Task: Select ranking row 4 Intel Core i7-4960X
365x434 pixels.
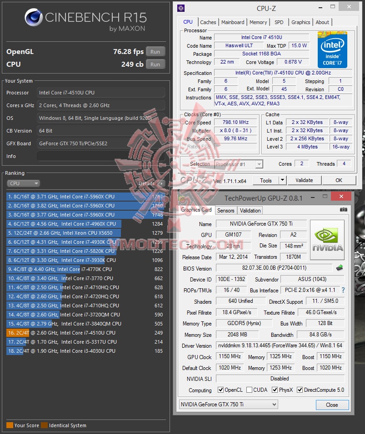Action: (x=85, y=224)
